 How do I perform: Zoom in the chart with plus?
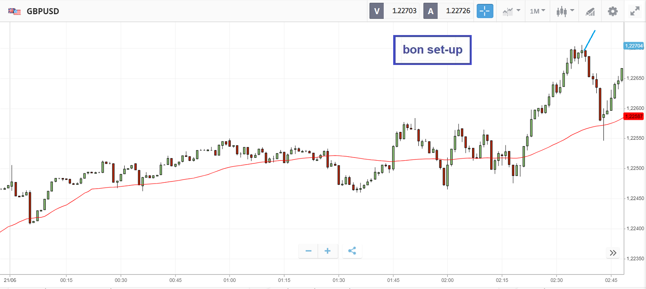[x=327, y=251]
